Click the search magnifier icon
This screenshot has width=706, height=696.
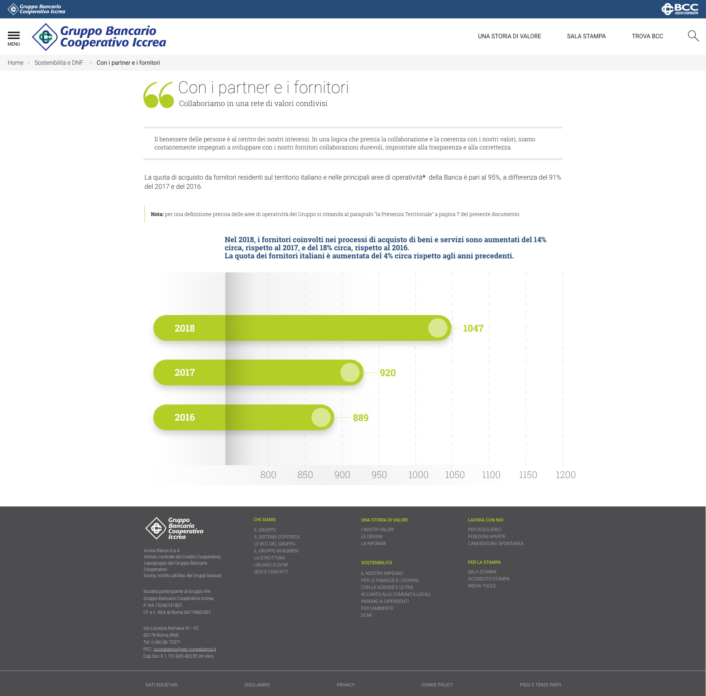click(x=693, y=36)
